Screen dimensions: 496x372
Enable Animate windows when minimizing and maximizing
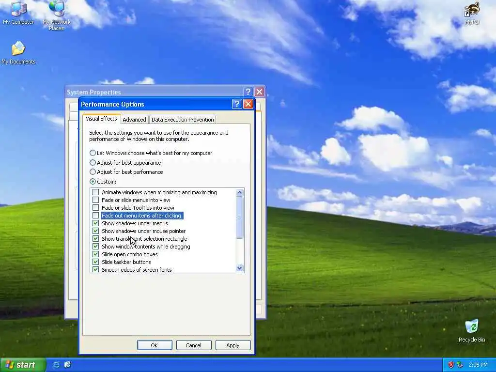pos(95,192)
